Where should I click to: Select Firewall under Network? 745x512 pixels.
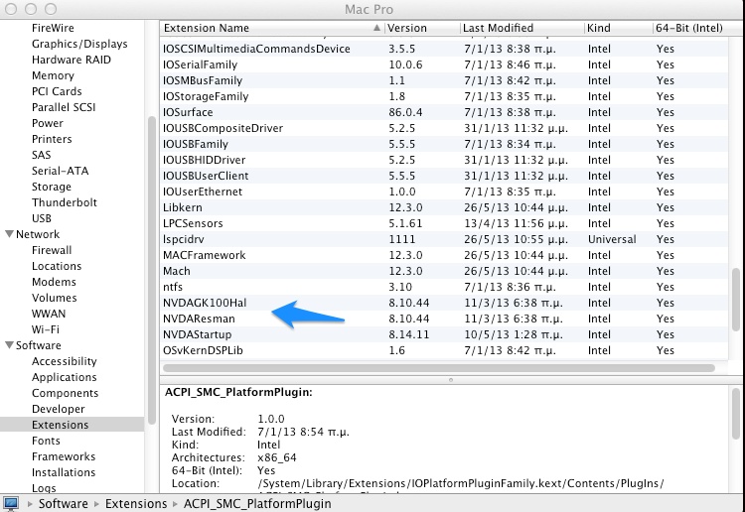point(52,250)
